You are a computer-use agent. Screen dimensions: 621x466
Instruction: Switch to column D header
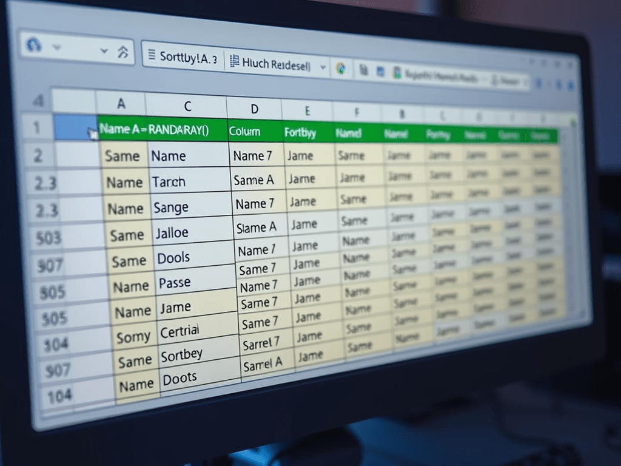(254, 109)
